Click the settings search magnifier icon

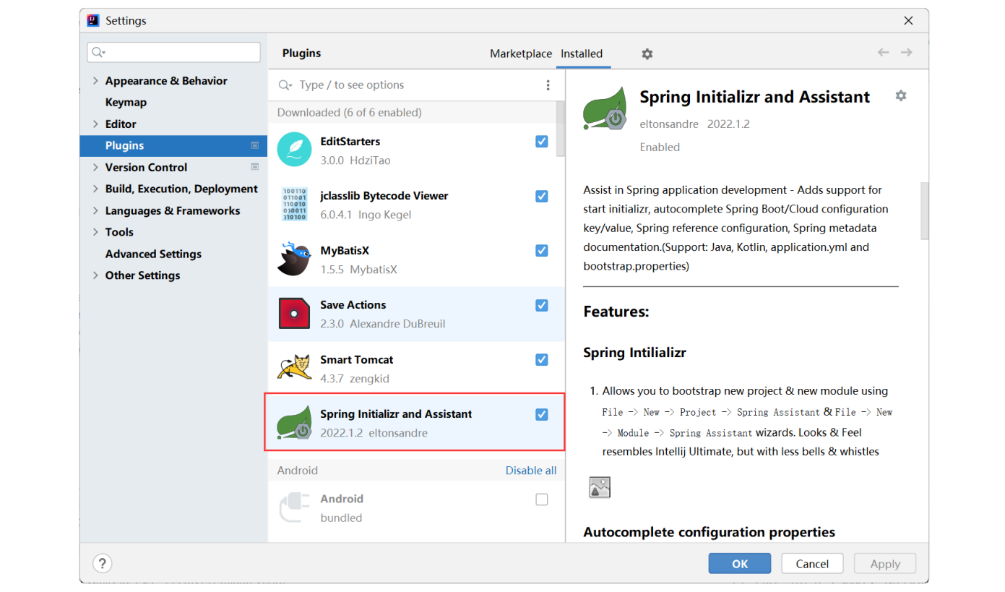pos(98,53)
